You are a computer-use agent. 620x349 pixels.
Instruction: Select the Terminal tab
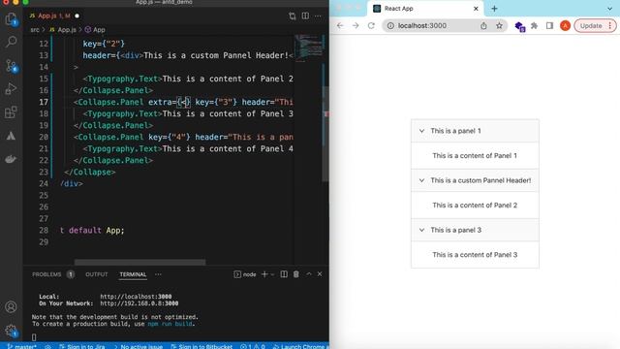[133, 274]
